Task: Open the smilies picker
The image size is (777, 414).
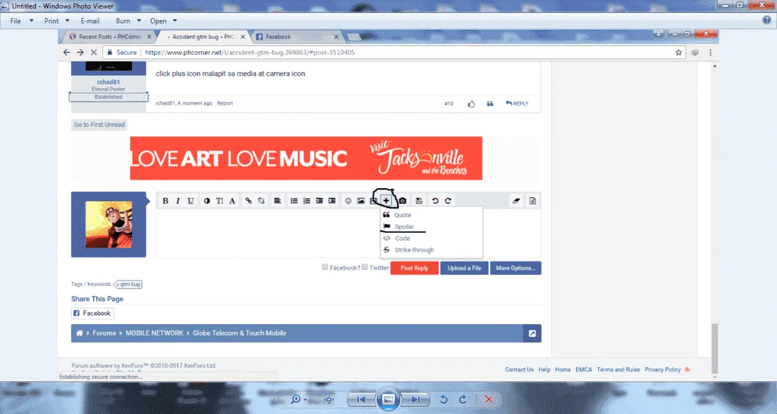Action: pyautogui.click(x=348, y=201)
